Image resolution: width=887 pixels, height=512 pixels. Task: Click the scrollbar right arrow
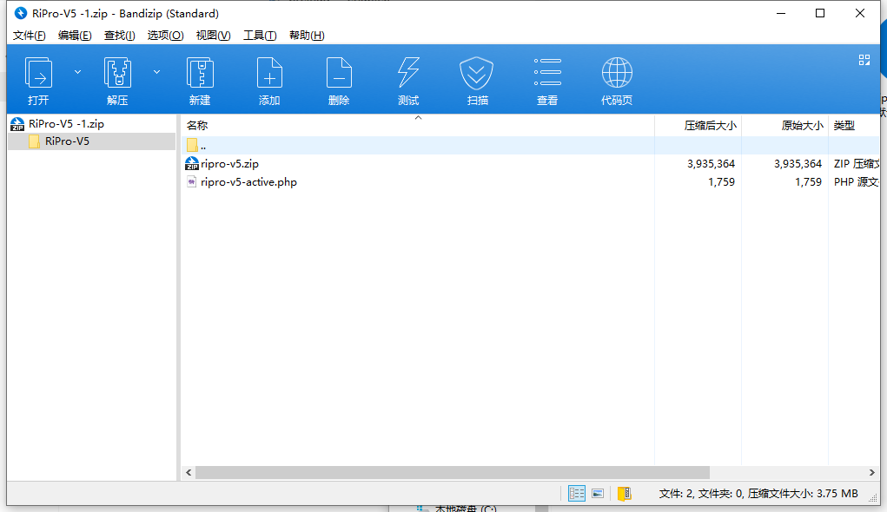tap(871, 472)
